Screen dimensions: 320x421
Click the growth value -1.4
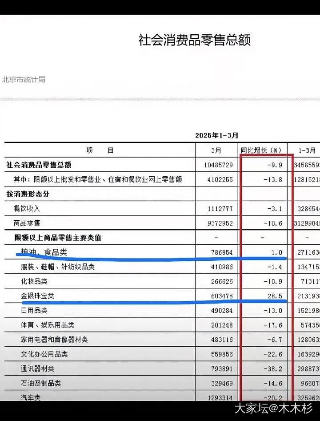pyautogui.click(x=275, y=267)
